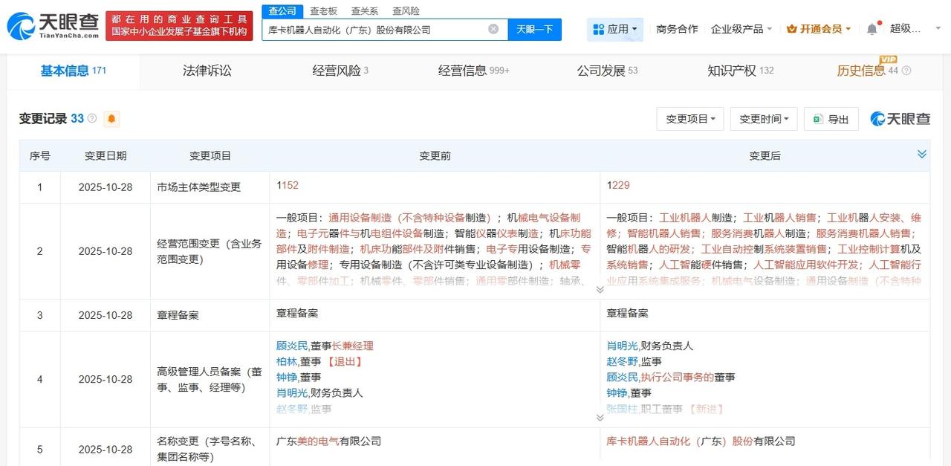951x466 pixels.
Task: Click the red banner 都在用的商业查询工具
Action: coord(180,26)
